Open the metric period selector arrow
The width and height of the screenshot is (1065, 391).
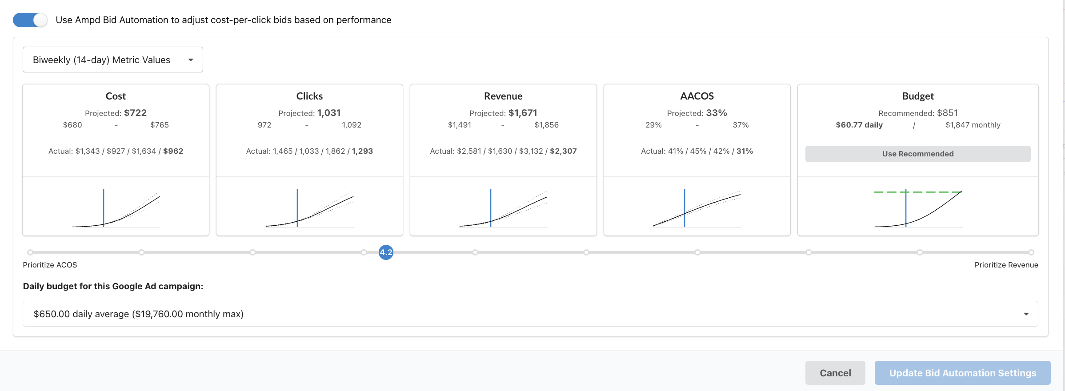pyautogui.click(x=191, y=59)
